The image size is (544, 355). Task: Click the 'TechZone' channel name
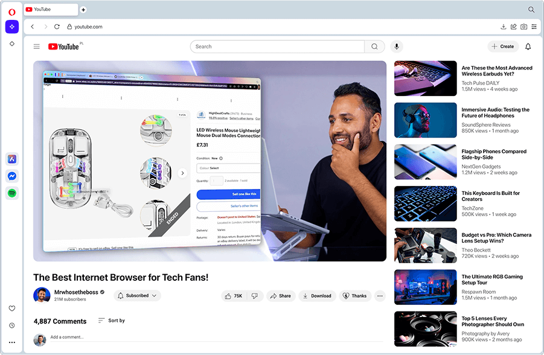click(472, 208)
